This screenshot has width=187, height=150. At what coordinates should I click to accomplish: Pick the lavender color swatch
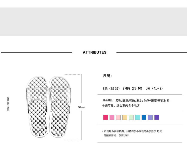tap(150, 117)
